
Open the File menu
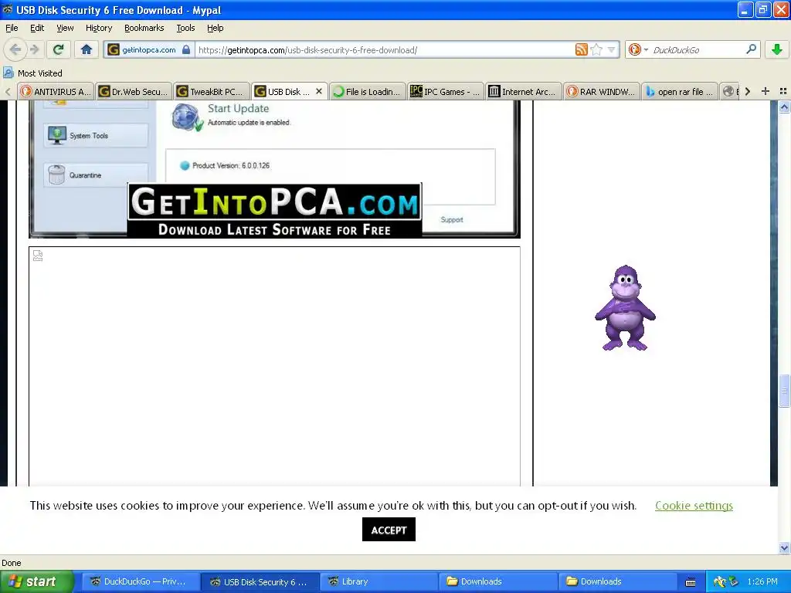pyautogui.click(x=12, y=28)
